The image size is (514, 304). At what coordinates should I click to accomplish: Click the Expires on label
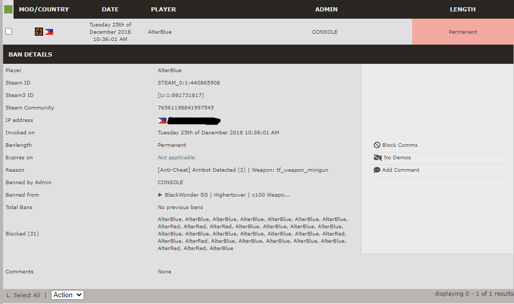19,157
